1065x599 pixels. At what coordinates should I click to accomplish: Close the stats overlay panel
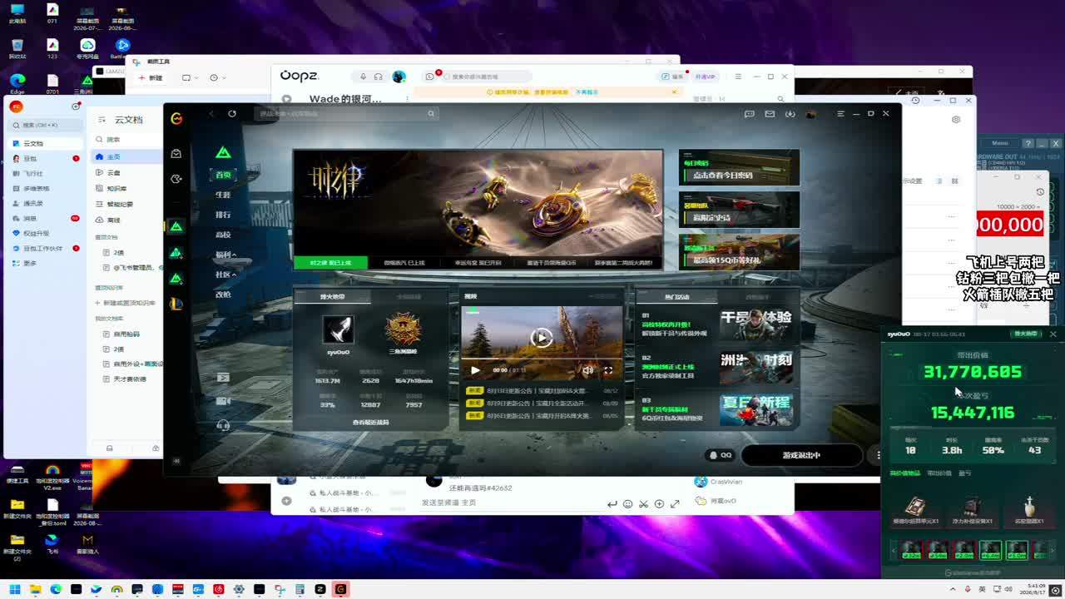1053,334
